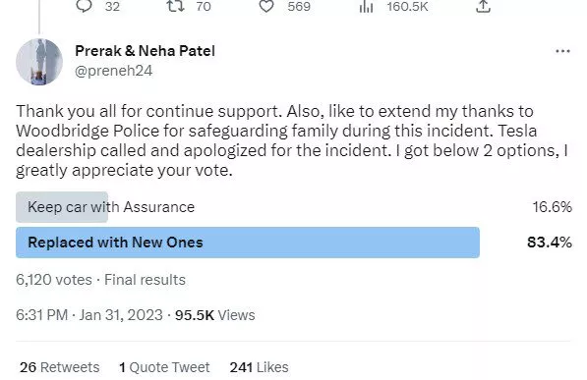Viewport: 587px width, 380px height.
Task: Open the three-dot more options menu
Action: [562, 51]
